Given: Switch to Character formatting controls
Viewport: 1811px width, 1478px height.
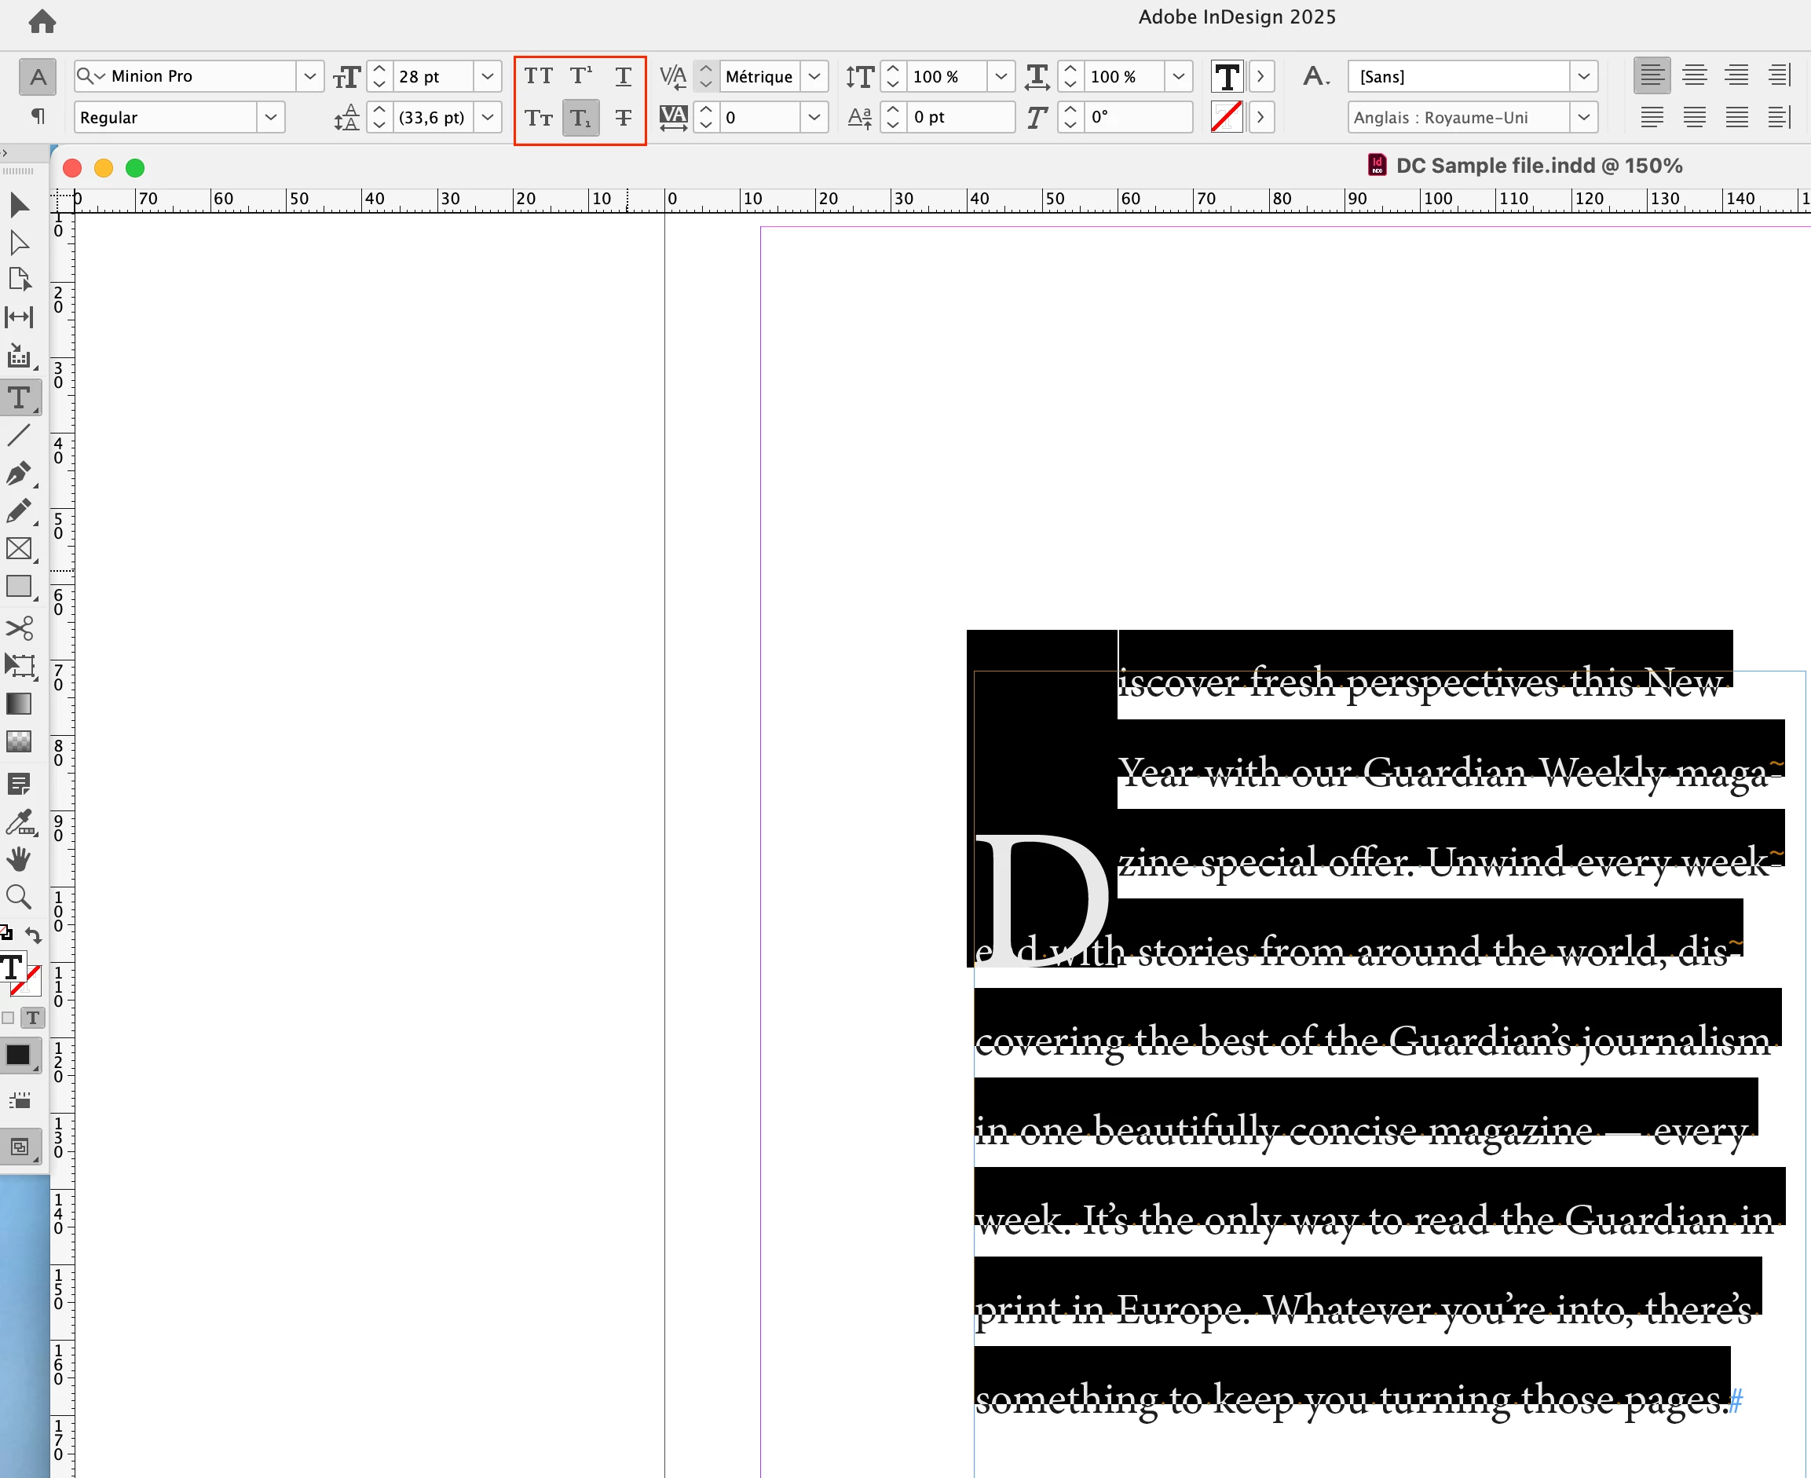Looking at the screenshot, I should pyautogui.click(x=38, y=77).
